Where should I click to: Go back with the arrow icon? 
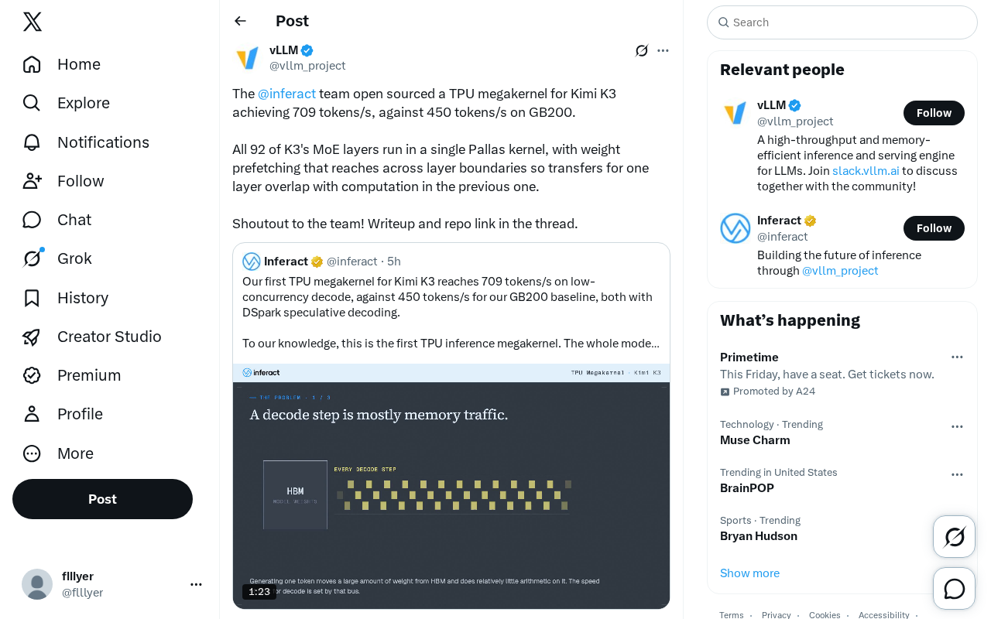click(x=240, y=21)
